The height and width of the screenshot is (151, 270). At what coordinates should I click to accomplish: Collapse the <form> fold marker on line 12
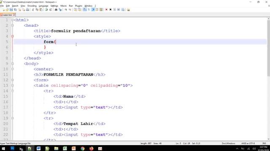click(x=12, y=80)
